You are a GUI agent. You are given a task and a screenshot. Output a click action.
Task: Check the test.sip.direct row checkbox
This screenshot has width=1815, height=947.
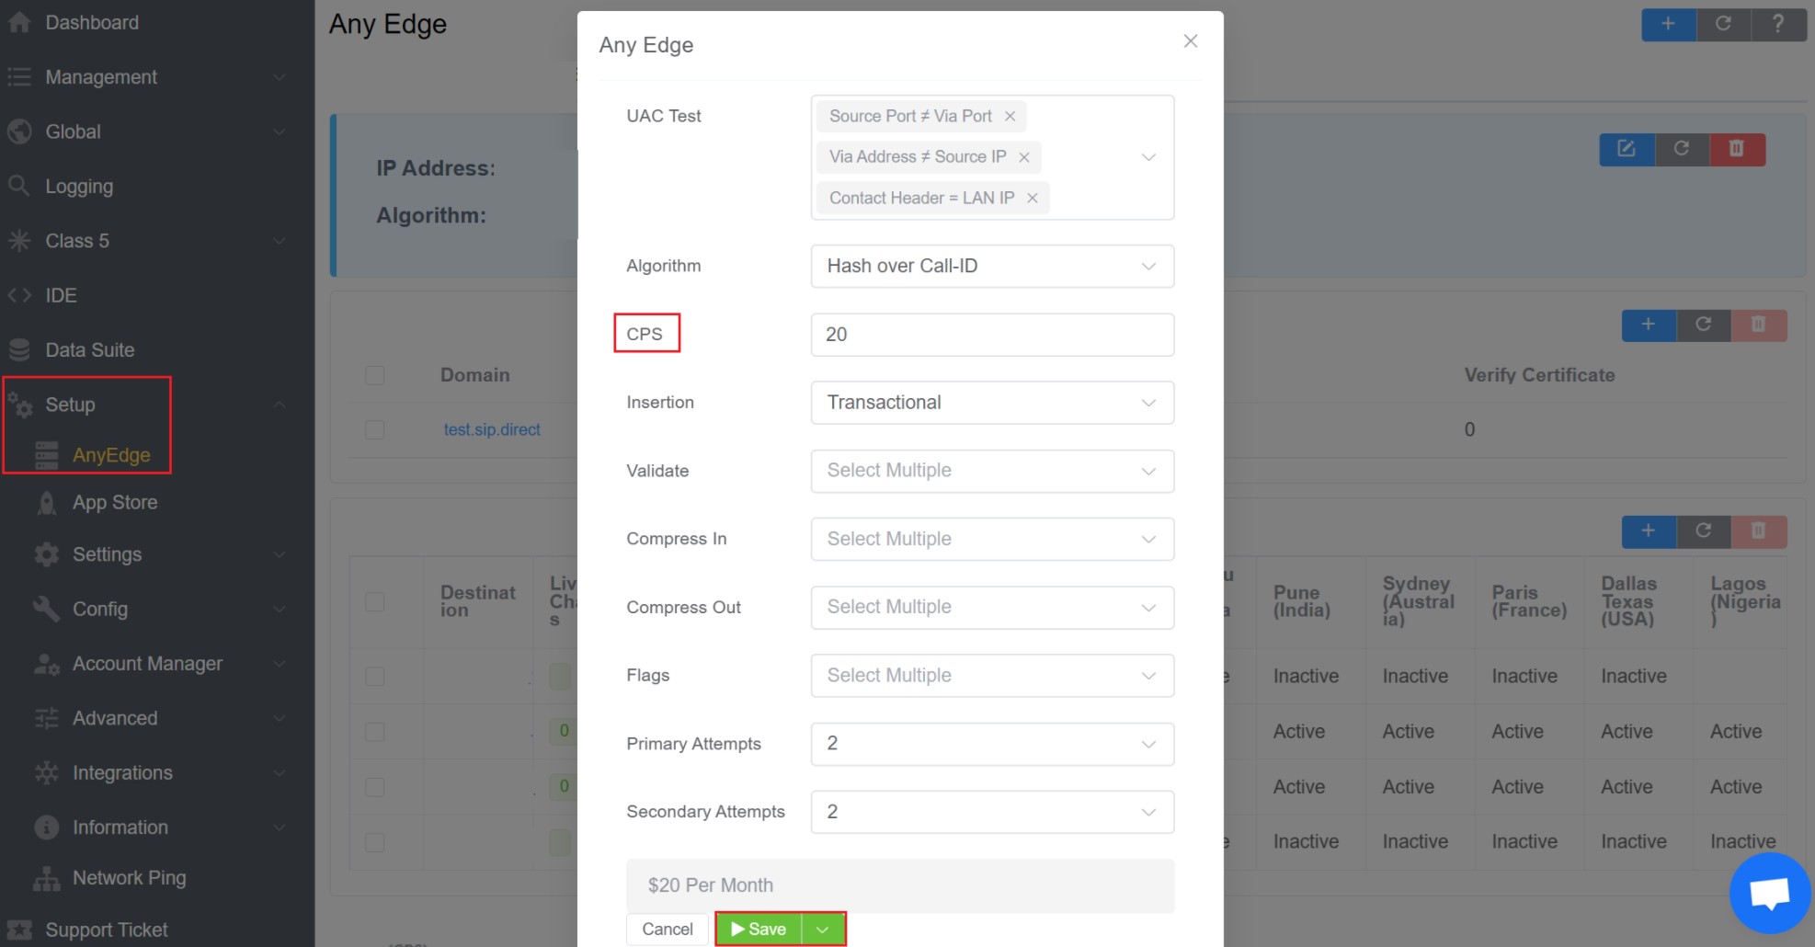tap(375, 430)
